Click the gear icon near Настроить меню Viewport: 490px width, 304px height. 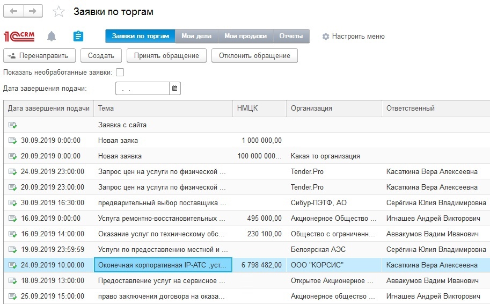tap(326, 37)
